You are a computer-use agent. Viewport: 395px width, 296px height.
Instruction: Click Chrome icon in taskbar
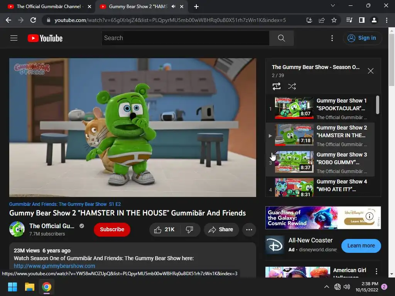point(47,287)
